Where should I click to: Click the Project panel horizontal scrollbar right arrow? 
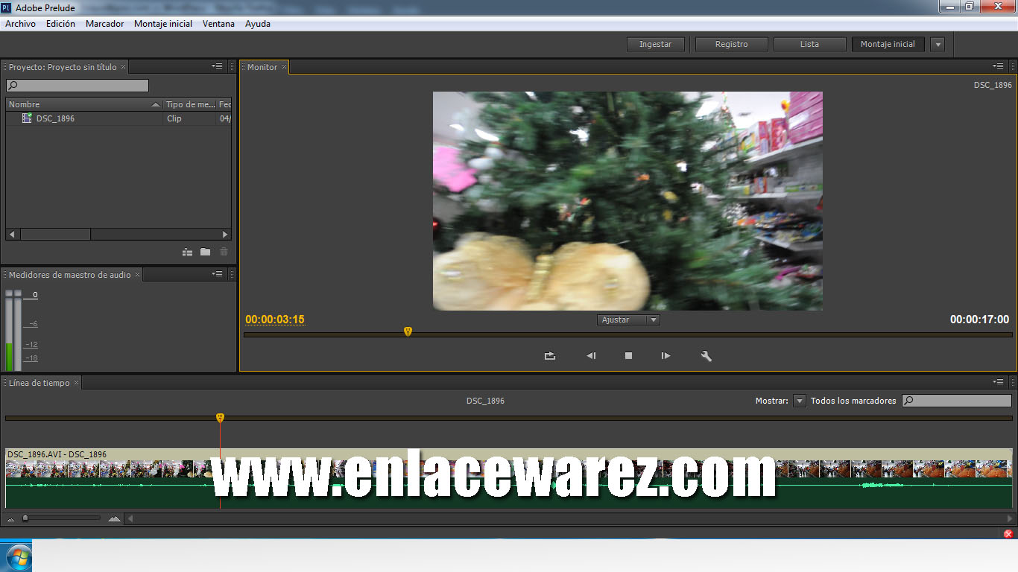click(x=226, y=234)
